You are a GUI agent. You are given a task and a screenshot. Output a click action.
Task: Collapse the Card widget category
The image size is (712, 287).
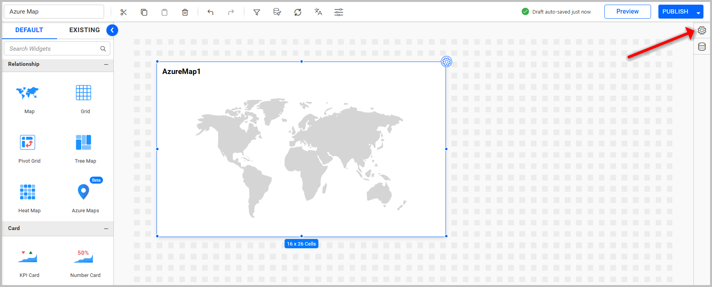coord(106,229)
